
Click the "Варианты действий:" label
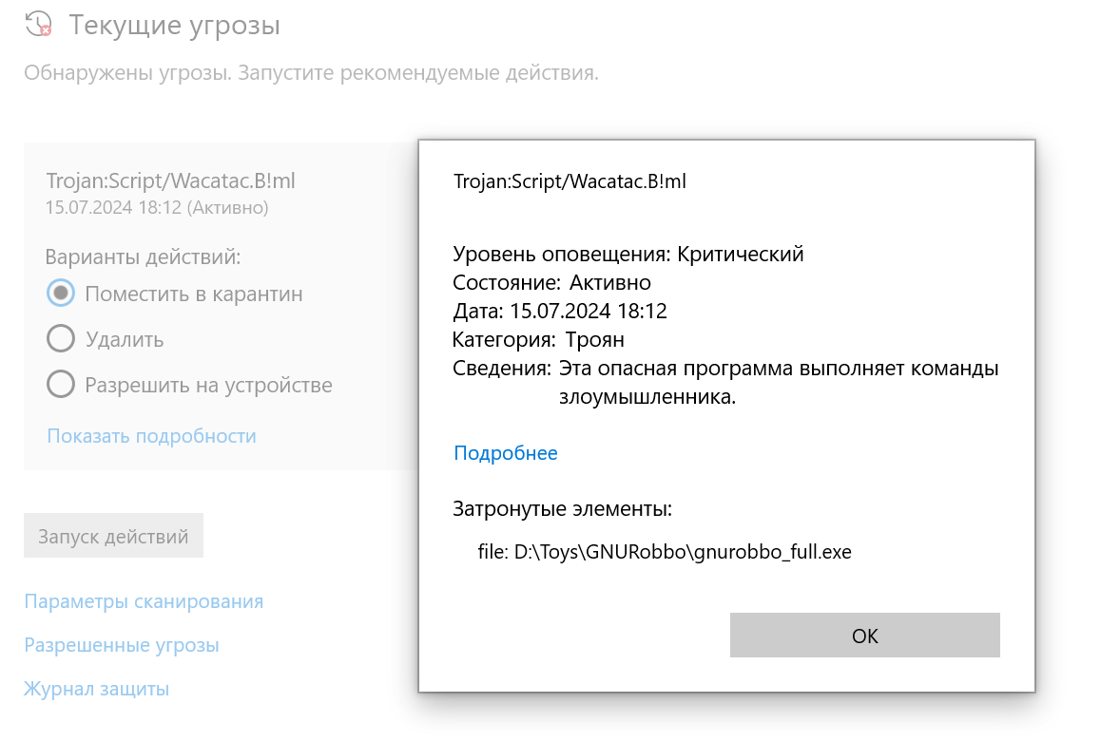143,256
